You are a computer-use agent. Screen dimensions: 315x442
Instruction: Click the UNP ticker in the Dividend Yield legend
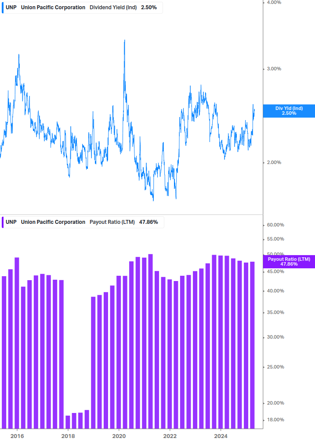pos(11,7)
